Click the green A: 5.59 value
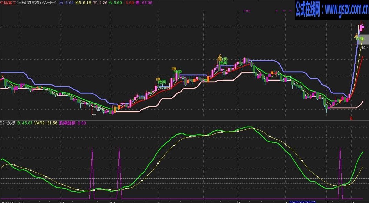This screenshot has width=369, height=203. [x=115, y=3]
